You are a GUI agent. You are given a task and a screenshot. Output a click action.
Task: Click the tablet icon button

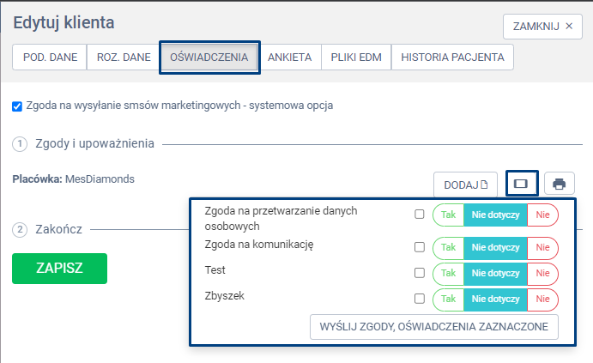tap(521, 184)
